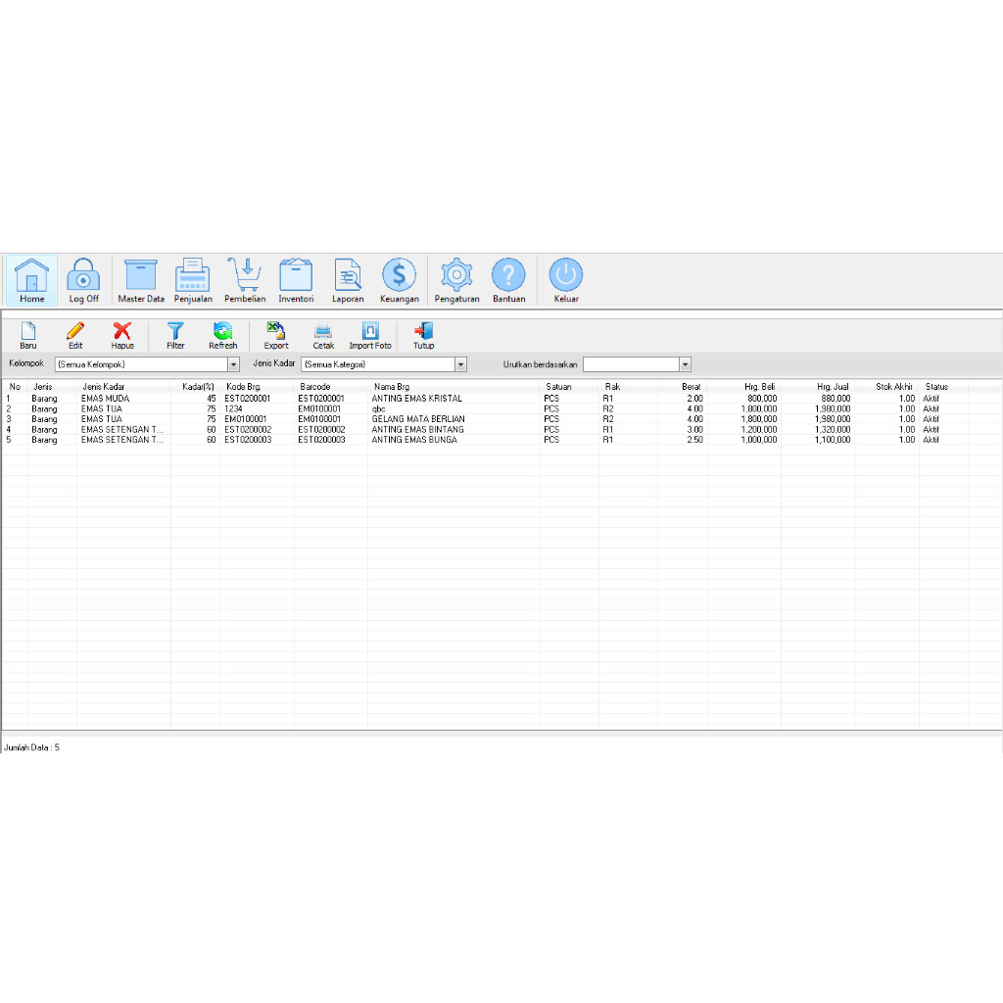Viewport: 1003px width, 1003px height.
Task: Sort by the Hrg. Beli column header
Action: point(744,386)
